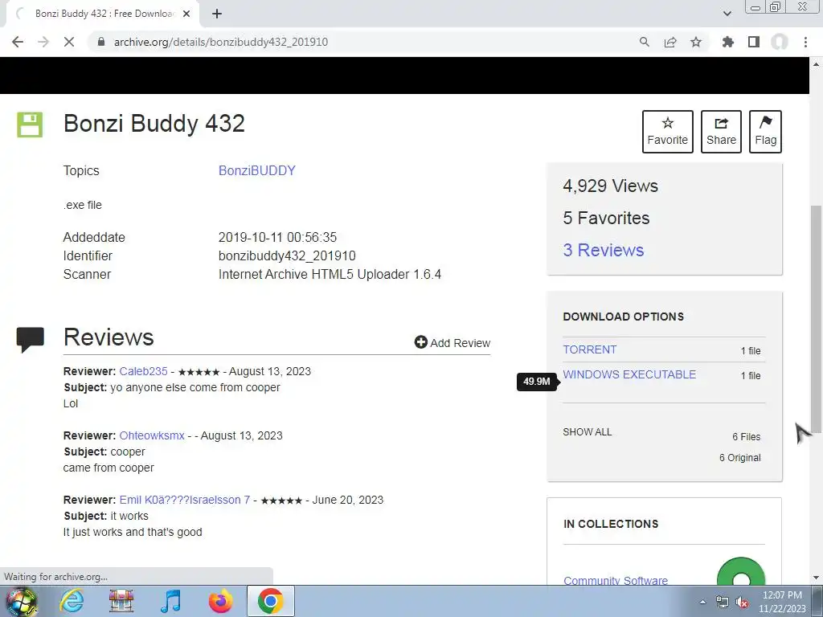Go back using the browser back arrow
The width and height of the screenshot is (823, 617).
click(18, 42)
